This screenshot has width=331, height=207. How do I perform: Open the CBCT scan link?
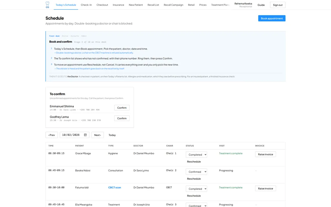pyautogui.click(x=114, y=188)
